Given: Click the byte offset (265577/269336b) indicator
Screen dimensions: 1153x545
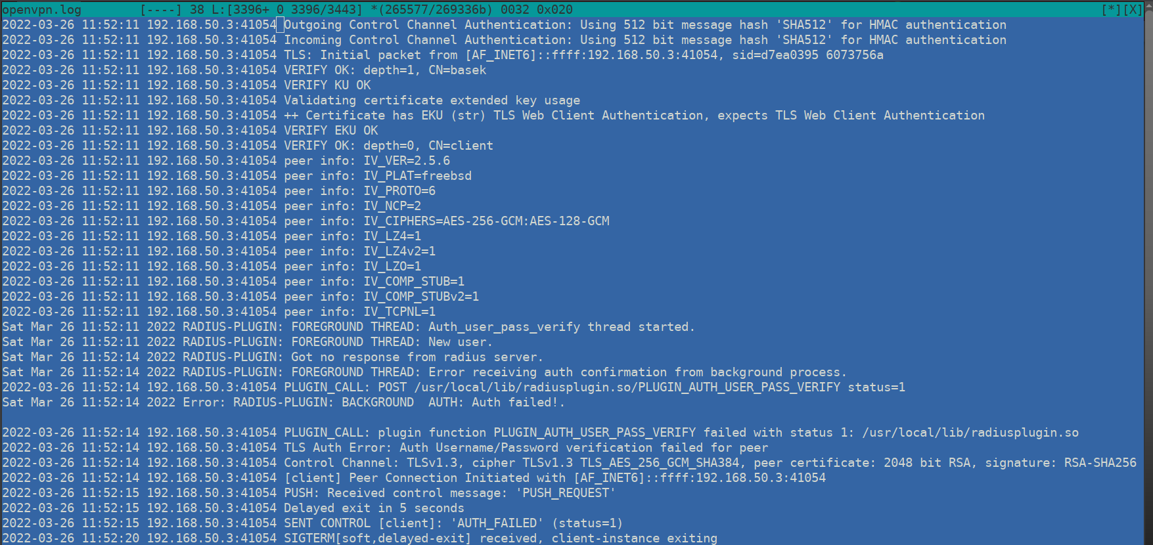Looking at the screenshot, I should [432, 10].
